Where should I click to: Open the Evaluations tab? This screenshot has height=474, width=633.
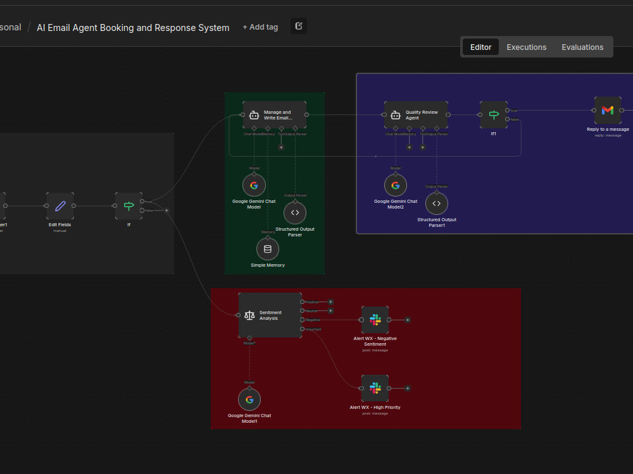coord(582,47)
